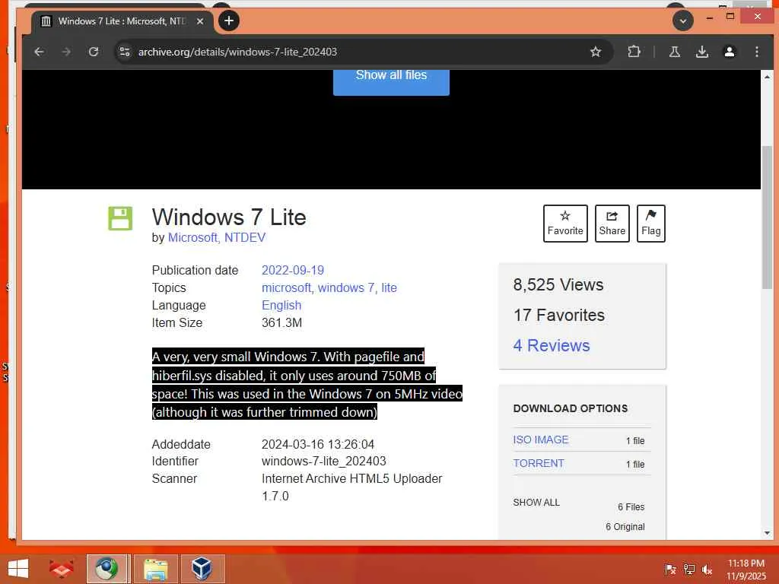Bookmark this page with the star icon
This screenshot has width=779, height=584.
(596, 52)
